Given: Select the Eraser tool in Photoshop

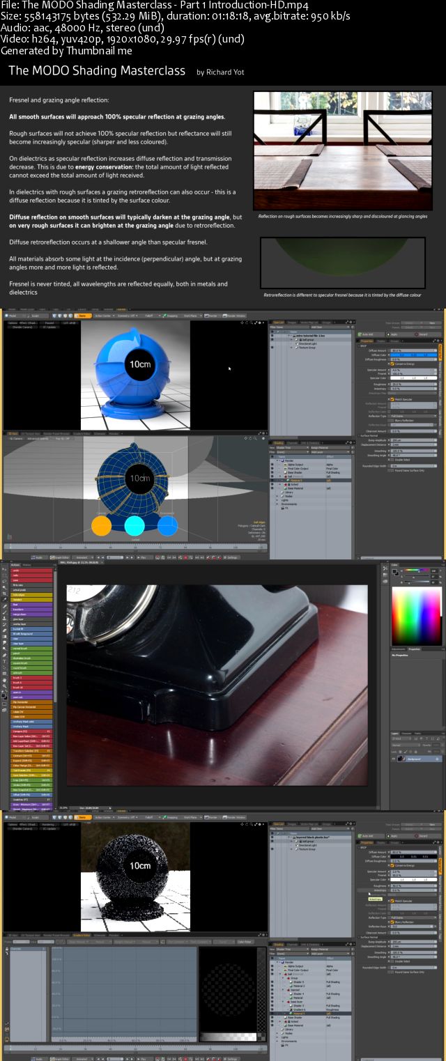Looking at the screenshot, I should click(x=3, y=630).
